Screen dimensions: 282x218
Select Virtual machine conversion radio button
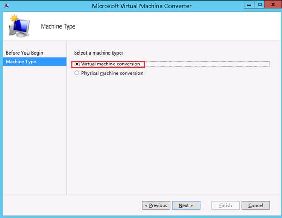point(77,64)
